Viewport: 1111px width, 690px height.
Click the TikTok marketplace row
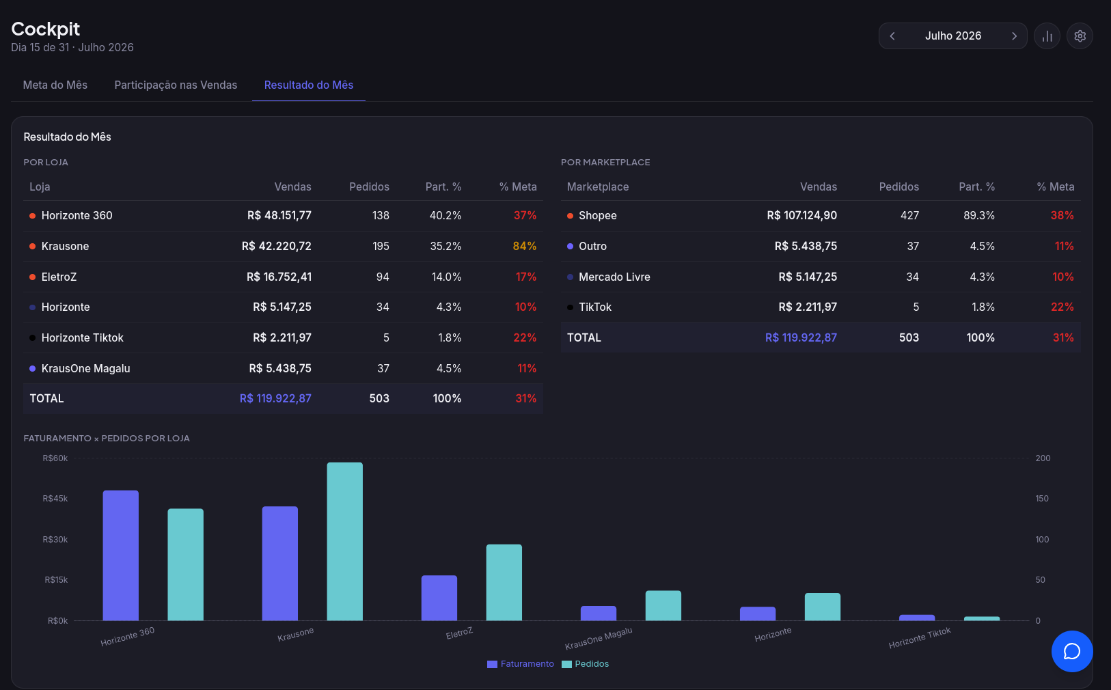[821, 307]
